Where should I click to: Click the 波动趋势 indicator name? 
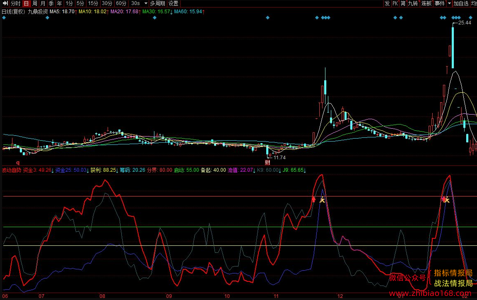click(x=12, y=170)
